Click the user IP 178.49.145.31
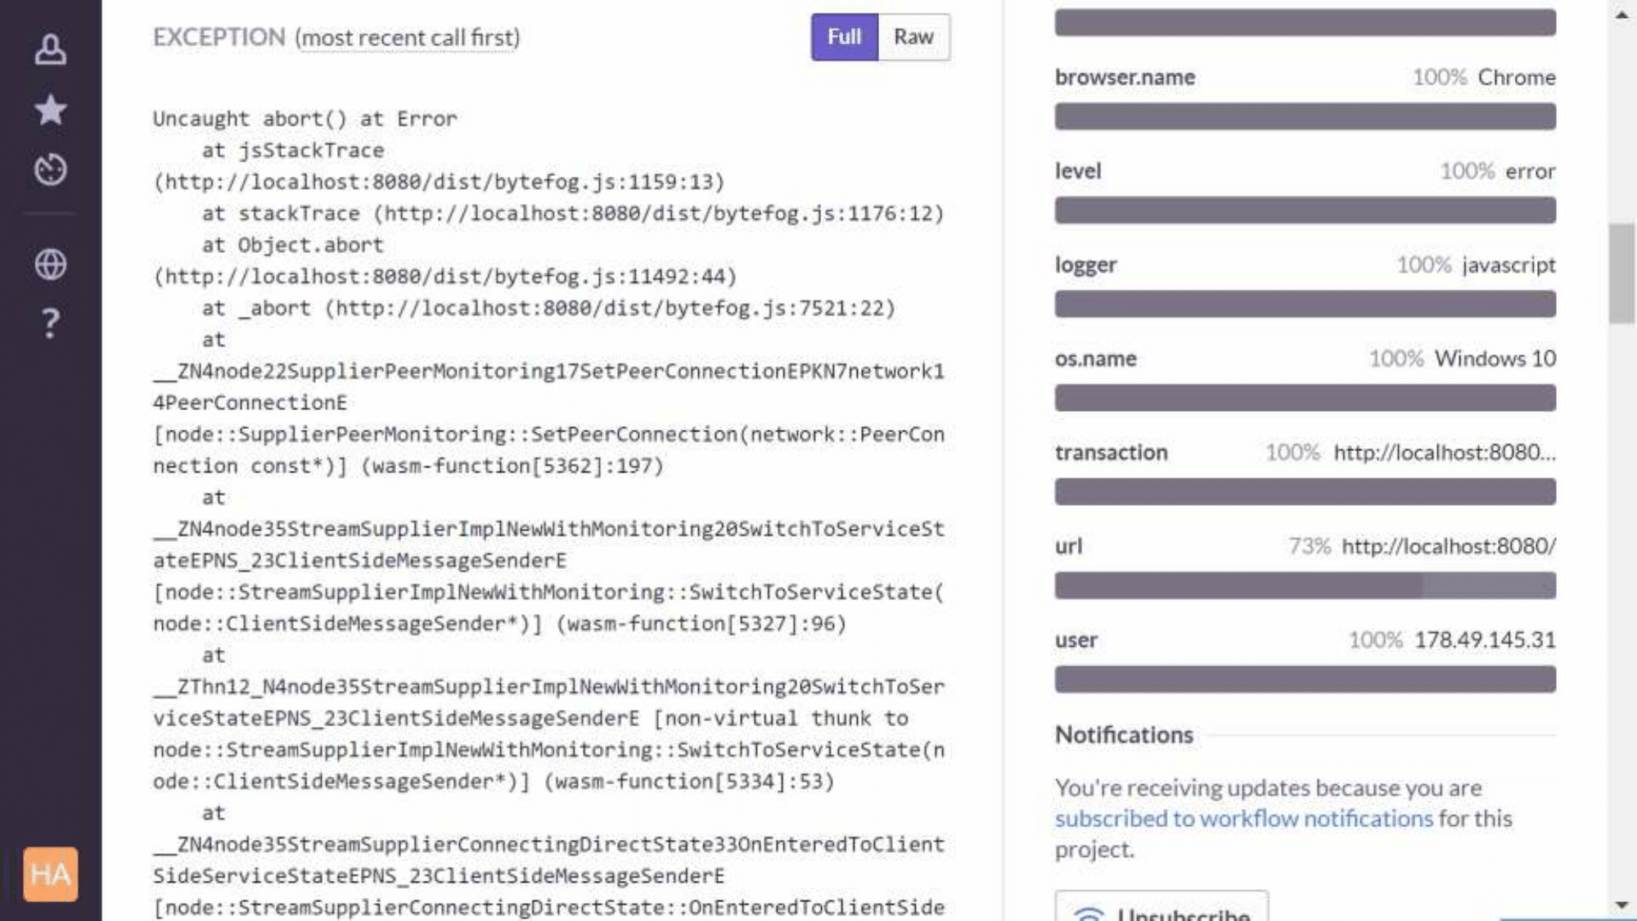1637x921 pixels. tap(1485, 639)
